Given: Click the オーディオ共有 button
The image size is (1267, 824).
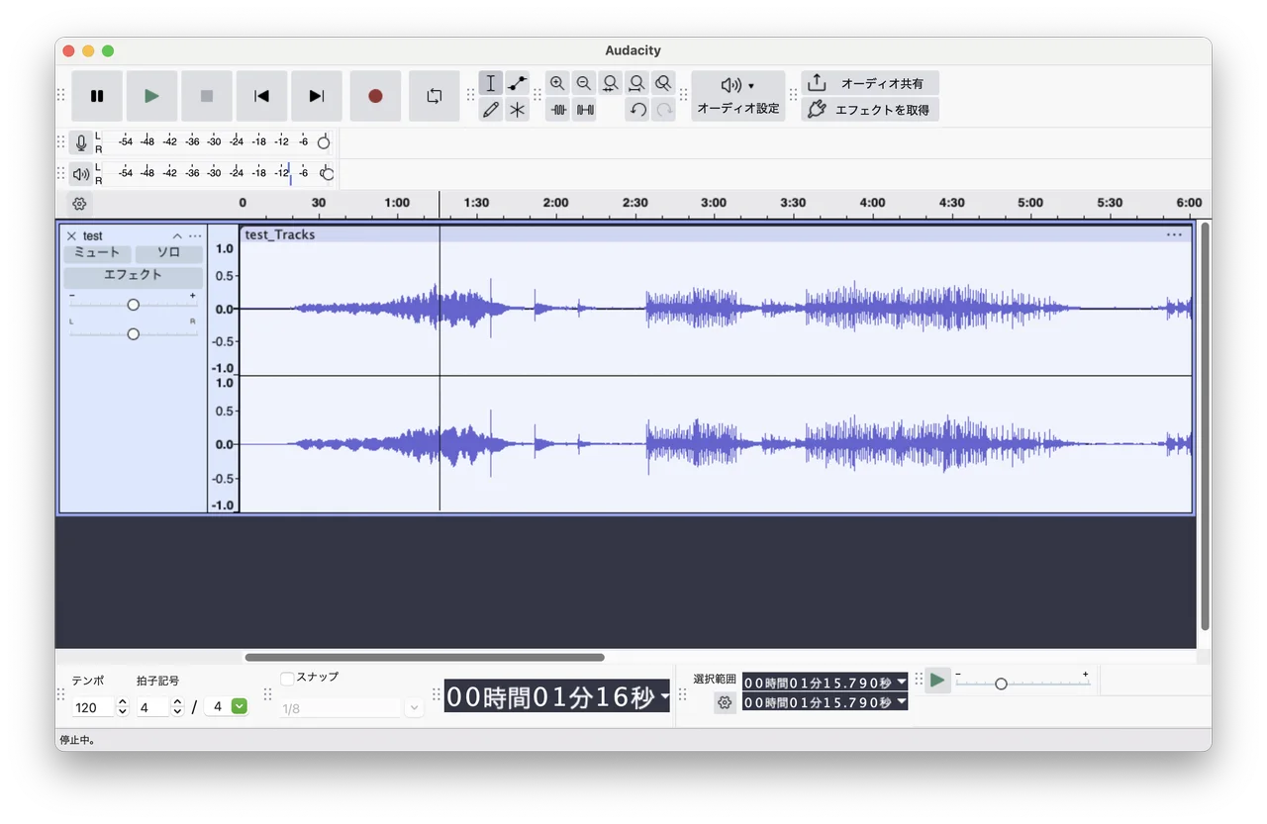Looking at the screenshot, I should point(869,83).
